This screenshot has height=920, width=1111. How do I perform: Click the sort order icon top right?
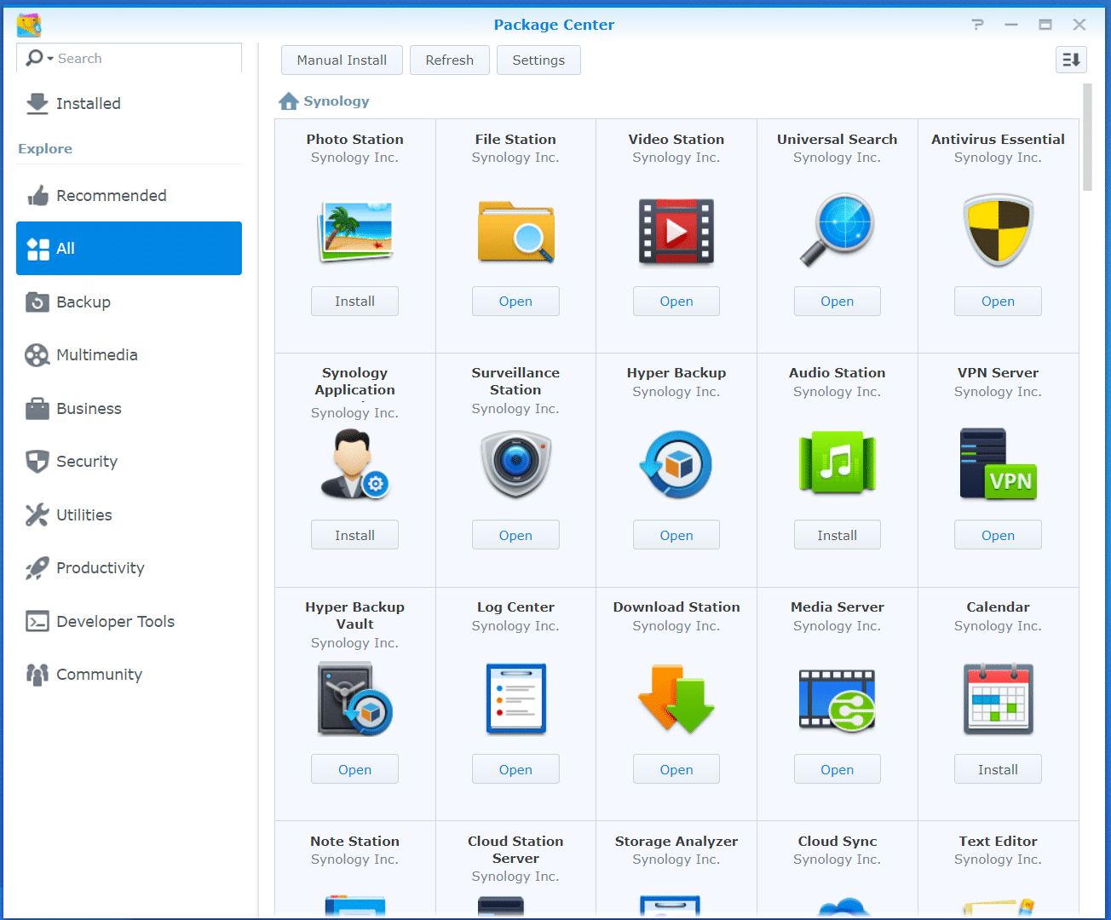click(x=1071, y=60)
